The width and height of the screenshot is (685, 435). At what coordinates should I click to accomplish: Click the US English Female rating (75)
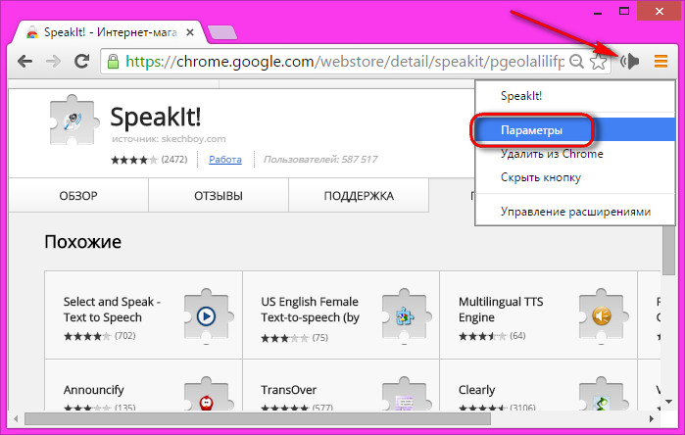[x=294, y=338]
